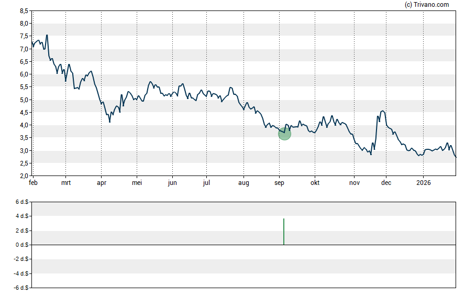Click the 'apr' x-axis label
The image size is (465, 296).
point(102,183)
